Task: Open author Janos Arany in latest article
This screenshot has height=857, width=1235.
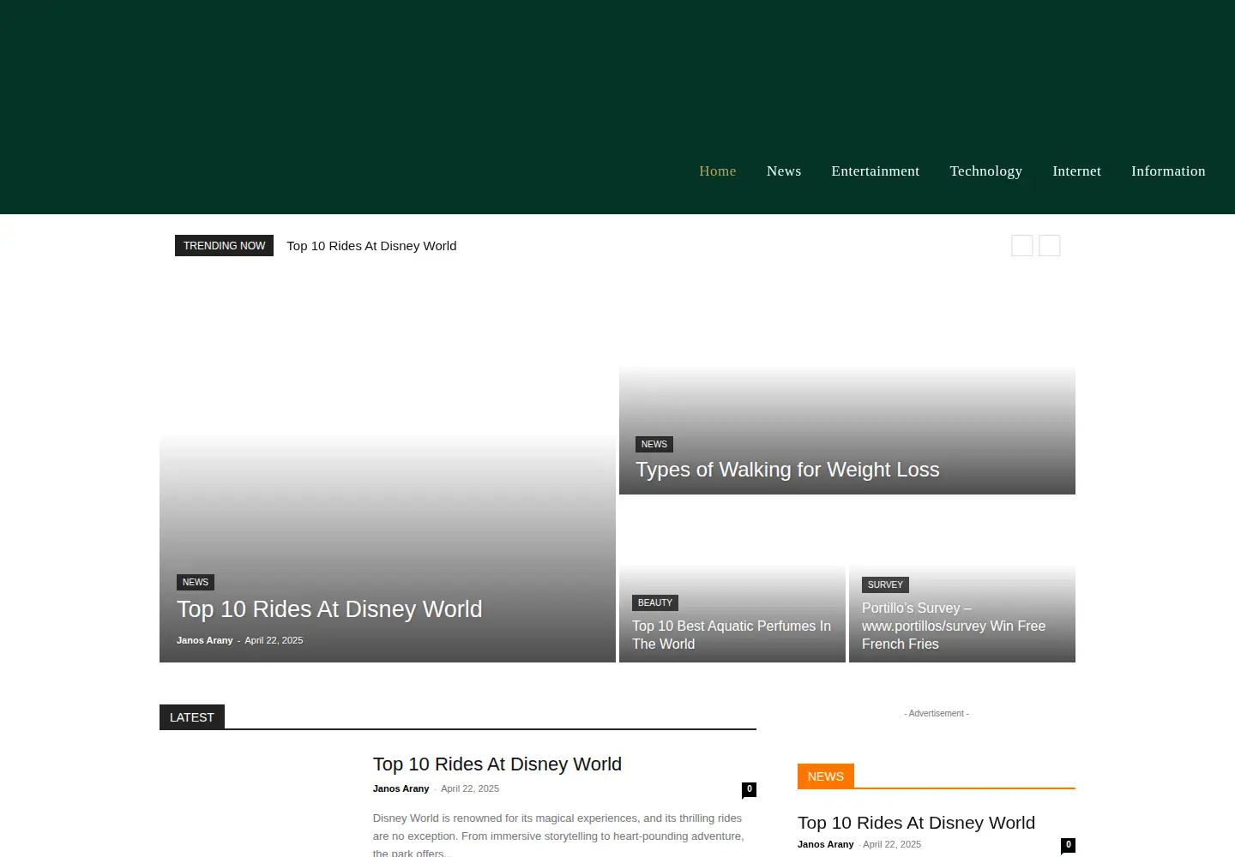Action: (401, 788)
